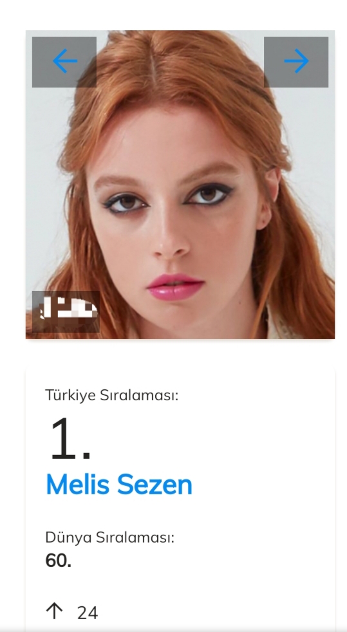
Task: Advance to the next photo with right arrow
Action: pyautogui.click(x=296, y=61)
